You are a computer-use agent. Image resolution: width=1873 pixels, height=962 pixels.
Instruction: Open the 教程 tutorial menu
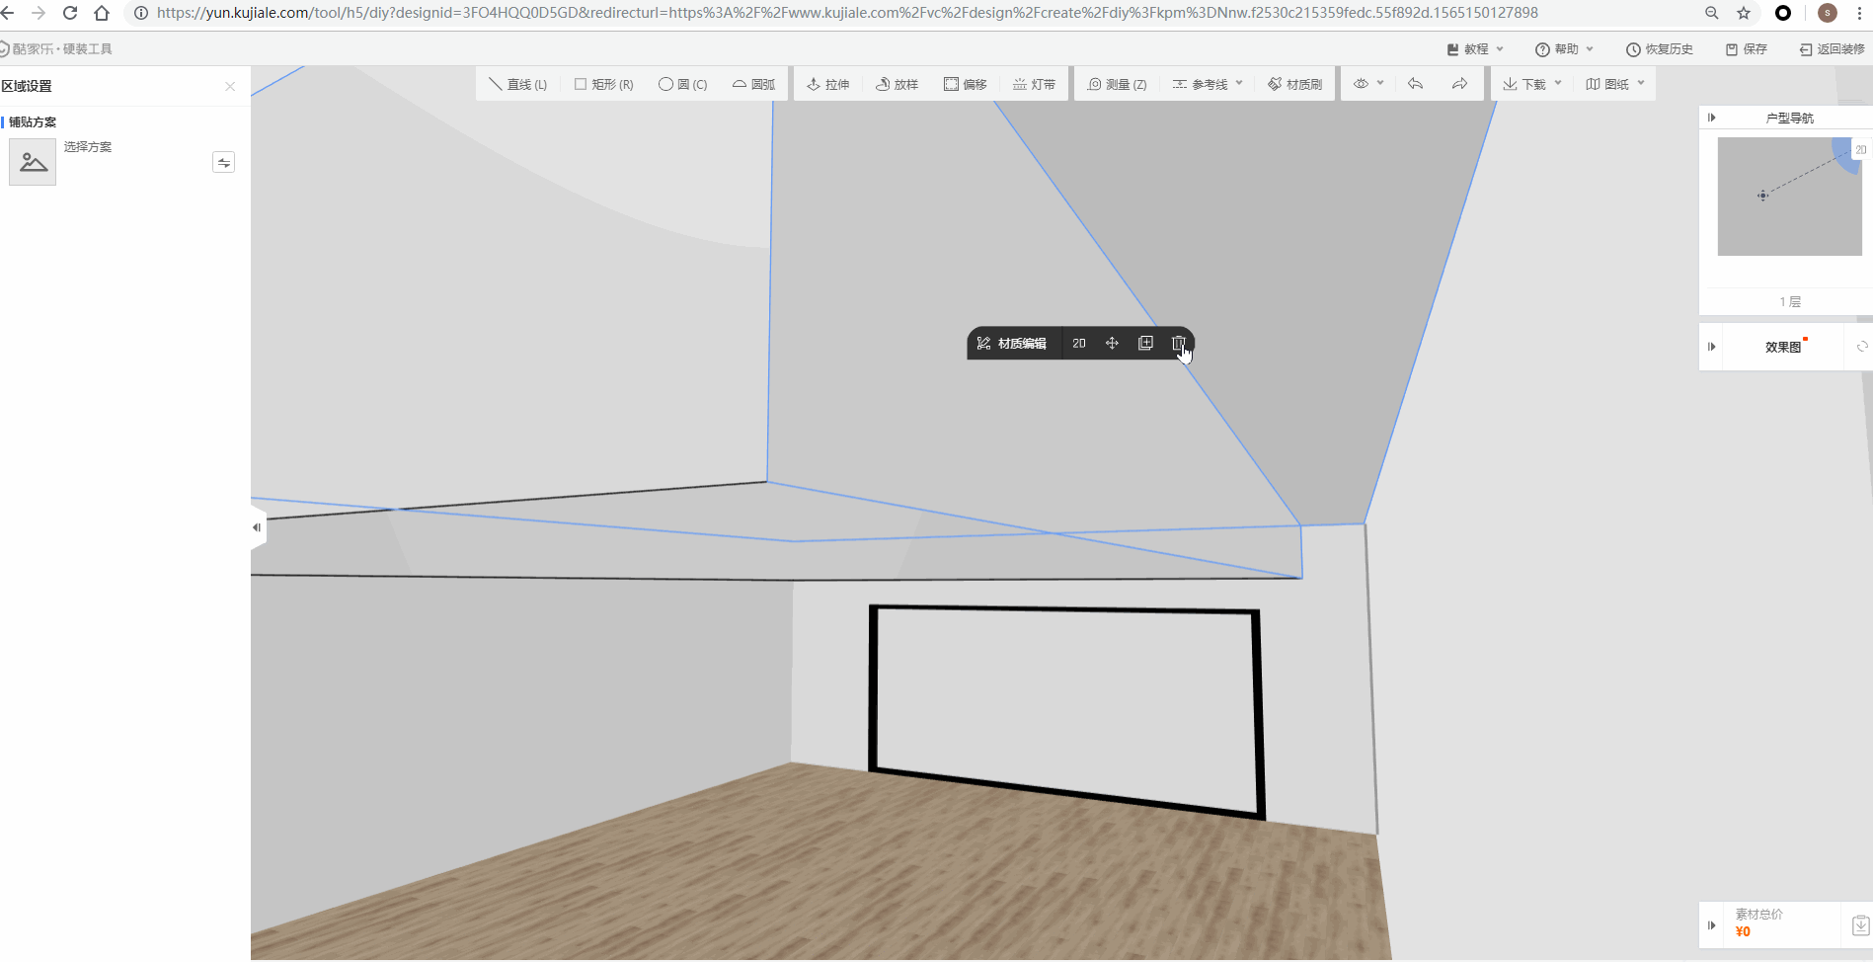pyautogui.click(x=1475, y=49)
